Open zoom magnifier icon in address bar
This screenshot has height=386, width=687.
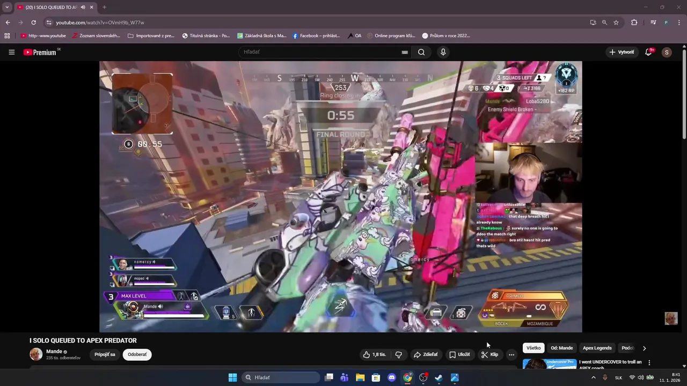604,23
